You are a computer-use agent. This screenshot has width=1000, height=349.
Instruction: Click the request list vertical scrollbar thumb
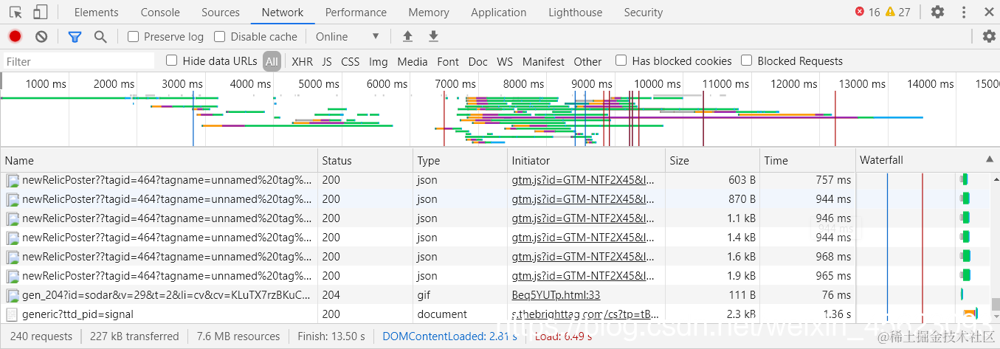pos(995,304)
